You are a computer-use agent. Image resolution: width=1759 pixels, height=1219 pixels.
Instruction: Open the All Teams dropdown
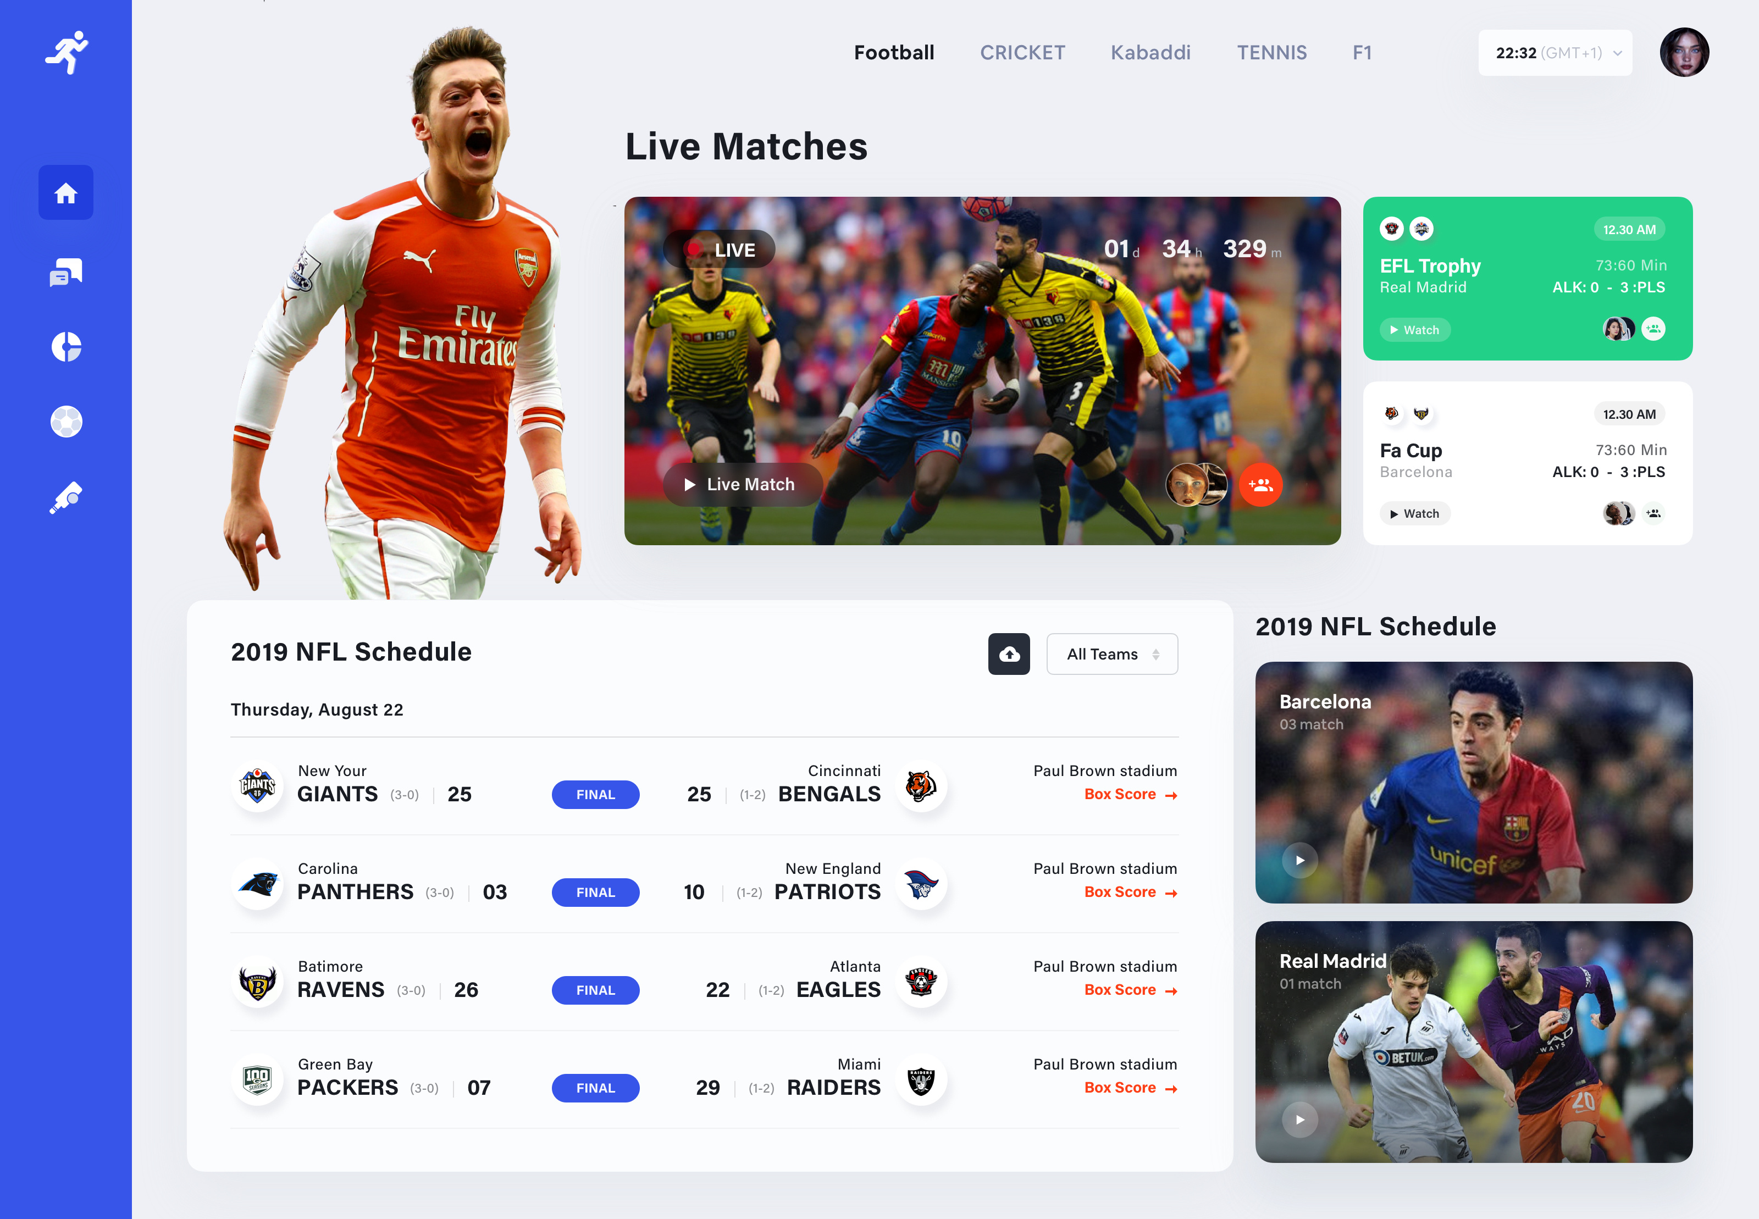(1112, 654)
